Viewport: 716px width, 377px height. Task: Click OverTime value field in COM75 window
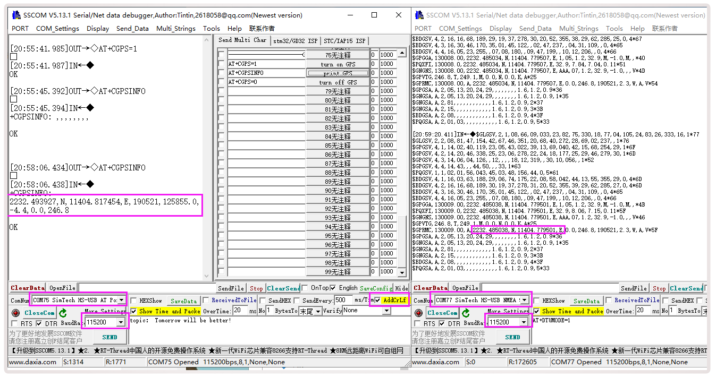coord(240,311)
